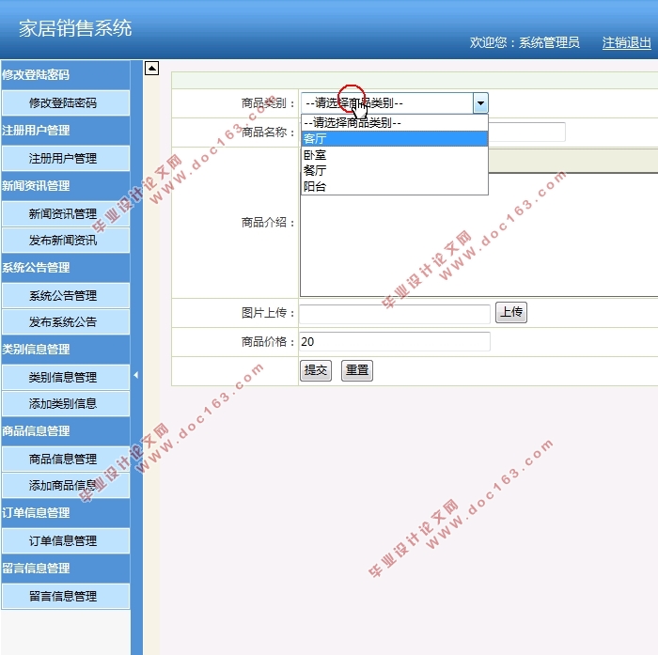This screenshot has width=658, height=655.
Task: Open 留言信息管理 menu item
Action: click(x=66, y=596)
